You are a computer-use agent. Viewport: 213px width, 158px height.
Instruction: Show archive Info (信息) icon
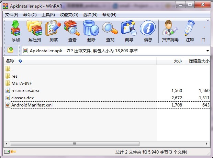tap(148, 28)
